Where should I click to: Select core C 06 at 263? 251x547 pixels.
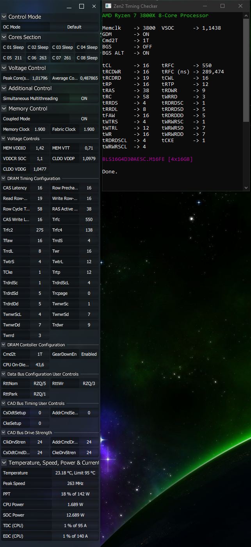point(38,58)
